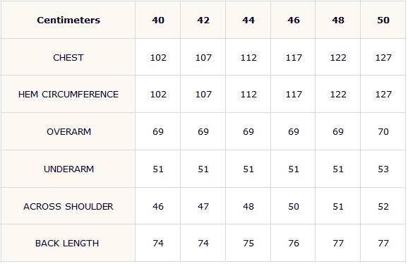Select the size 50 column header
This screenshot has width=408, height=264.
pyautogui.click(x=383, y=20)
